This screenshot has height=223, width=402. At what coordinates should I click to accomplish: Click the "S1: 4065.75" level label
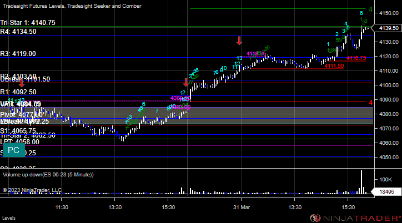coord(18,131)
